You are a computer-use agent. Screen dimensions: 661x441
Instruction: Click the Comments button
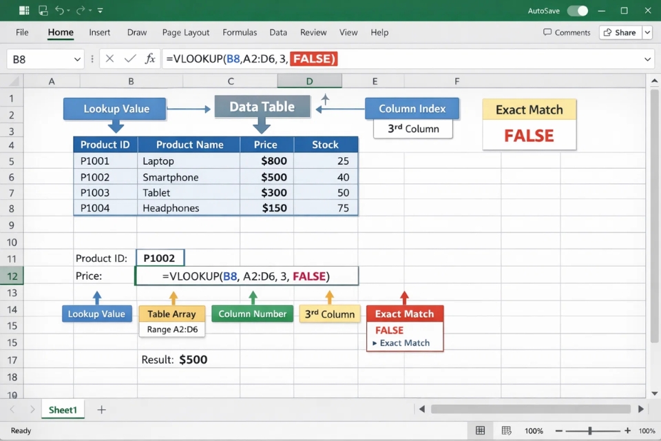[566, 32]
